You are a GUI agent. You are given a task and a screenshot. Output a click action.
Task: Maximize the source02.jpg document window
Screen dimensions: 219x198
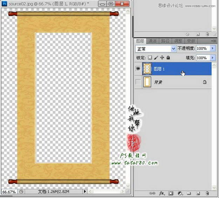(111, 4)
